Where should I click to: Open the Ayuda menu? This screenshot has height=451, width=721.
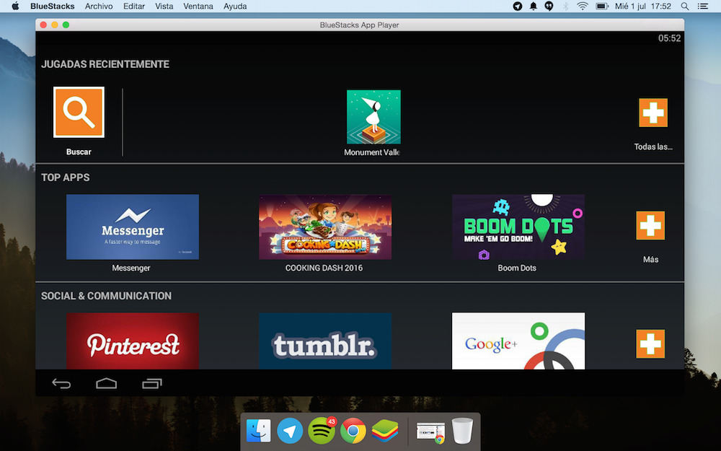click(x=235, y=6)
